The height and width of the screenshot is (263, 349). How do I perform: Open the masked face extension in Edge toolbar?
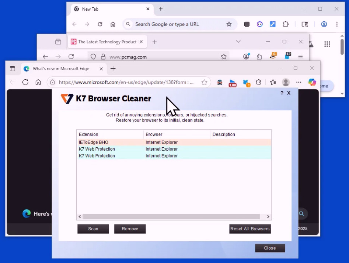pyautogui.click(x=220, y=82)
